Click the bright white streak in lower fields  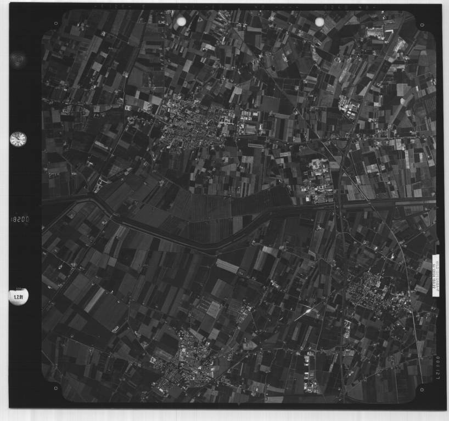[305, 312]
